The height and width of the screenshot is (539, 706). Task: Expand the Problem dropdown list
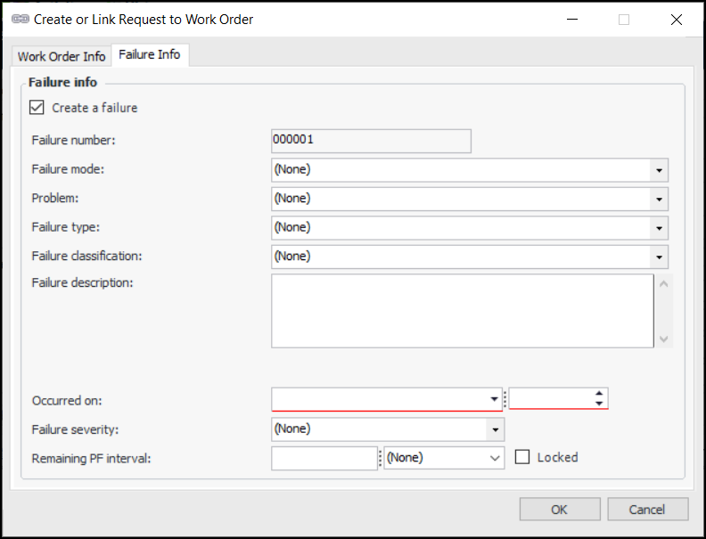tap(659, 199)
